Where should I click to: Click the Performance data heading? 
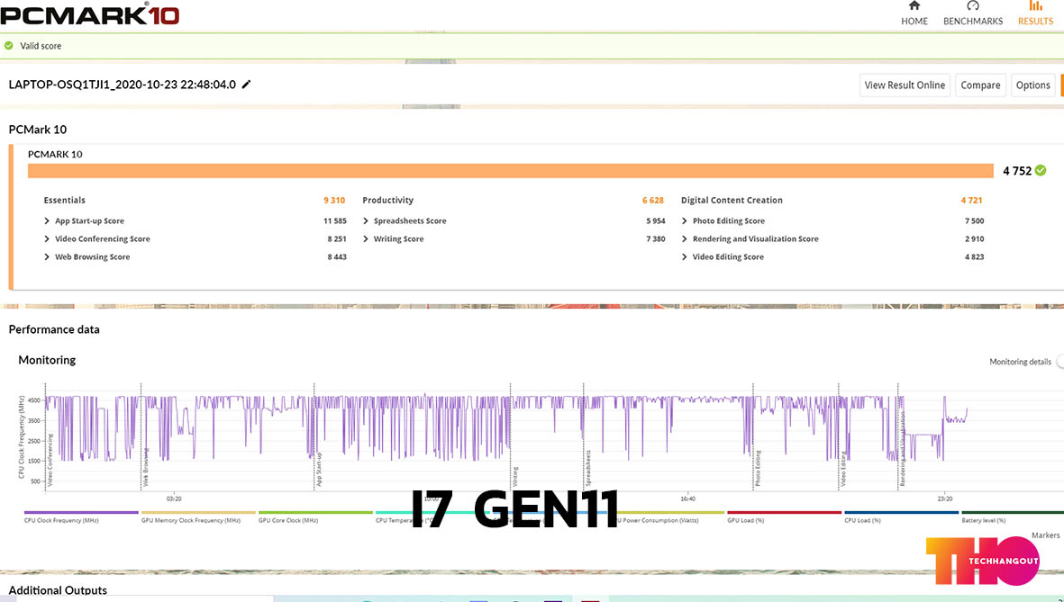click(54, 329)
